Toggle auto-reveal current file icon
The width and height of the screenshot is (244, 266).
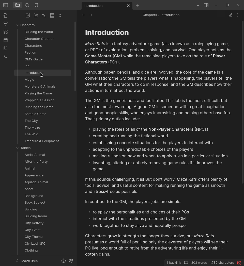(52, 15)
